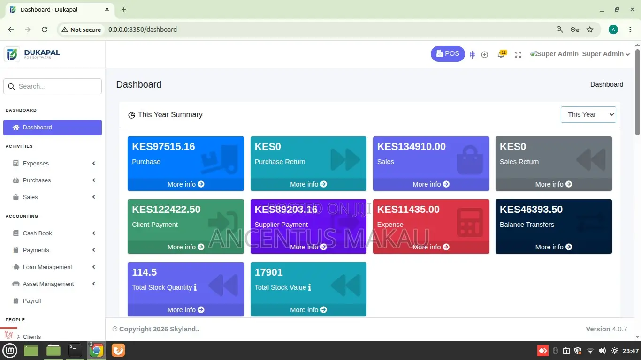Image resolution: width=641 pixels, height=360 pixels.
Task: Toggle fullscreen with the expand arrows icon
Action: click(x=518, y=55)
